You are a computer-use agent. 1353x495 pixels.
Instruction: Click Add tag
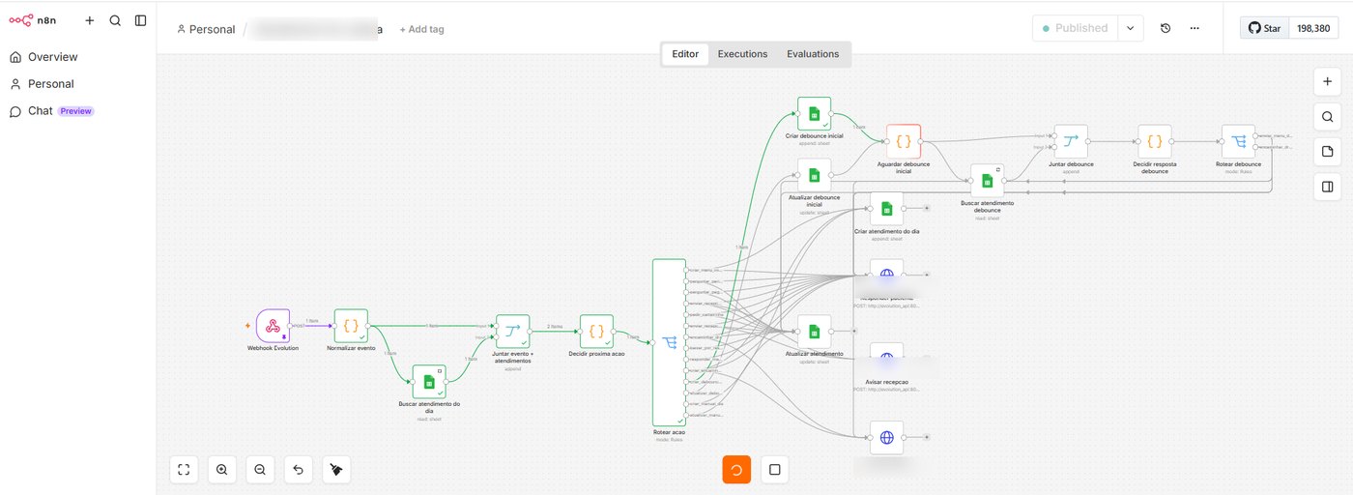tap(421, 29)
